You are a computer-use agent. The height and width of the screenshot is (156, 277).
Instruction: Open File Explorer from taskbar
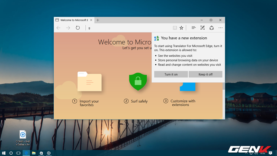point(34,153)
